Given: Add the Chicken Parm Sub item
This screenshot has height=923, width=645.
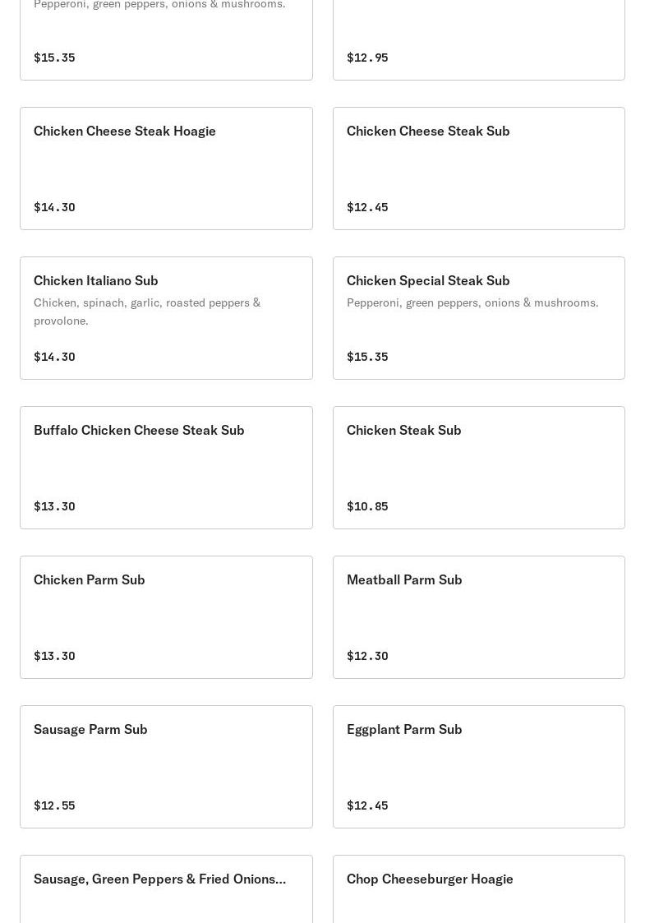Looking at the screenshot, I should tap(166, 617).
